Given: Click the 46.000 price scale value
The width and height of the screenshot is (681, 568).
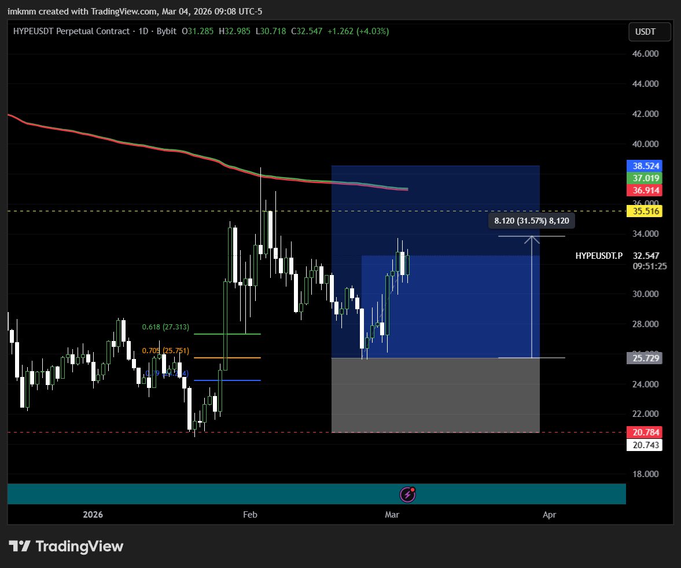Looking at the screenshot, I should (645, 54).
